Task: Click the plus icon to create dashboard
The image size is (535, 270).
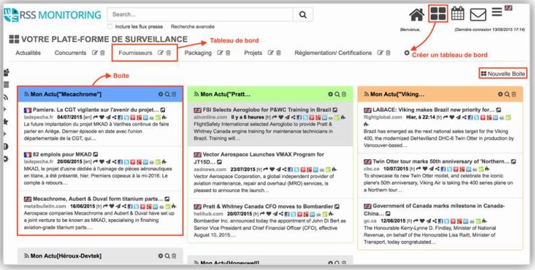Action: click(x=406, y=53)
